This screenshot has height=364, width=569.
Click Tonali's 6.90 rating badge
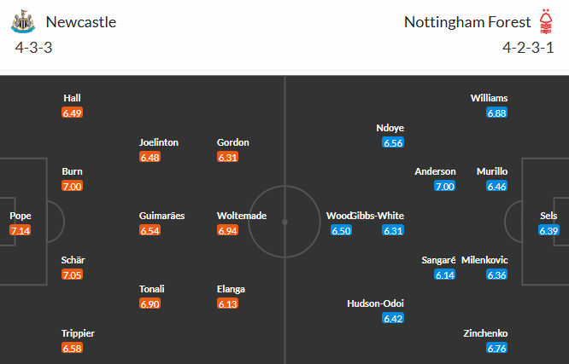(151, 304)
